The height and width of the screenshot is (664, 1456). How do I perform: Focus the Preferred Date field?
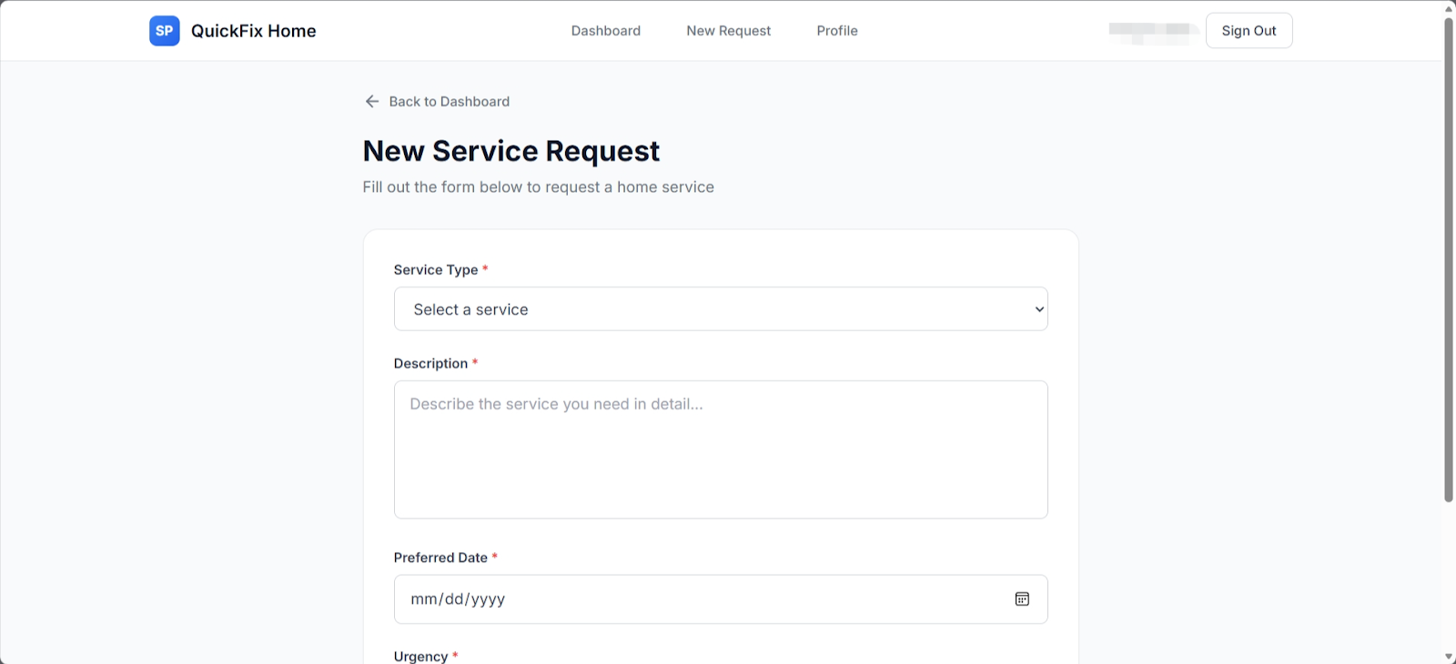(x=721, y=599)
